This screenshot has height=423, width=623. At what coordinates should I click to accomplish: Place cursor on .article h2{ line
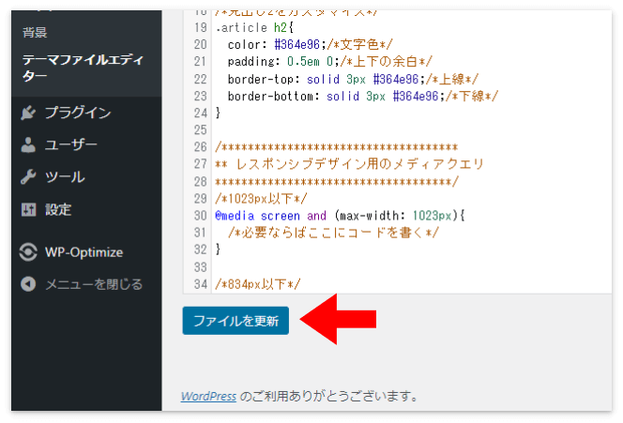point(254,28)
